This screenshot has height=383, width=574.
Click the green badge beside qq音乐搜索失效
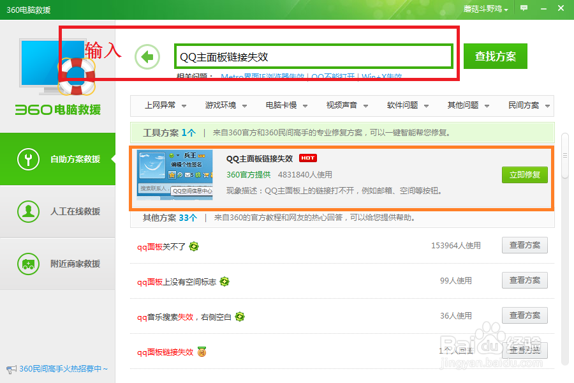[x=240, y=317]
